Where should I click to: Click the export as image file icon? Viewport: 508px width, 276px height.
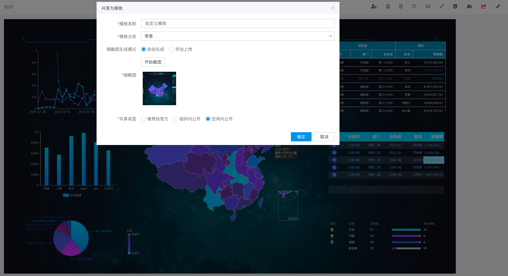point(388,6)
